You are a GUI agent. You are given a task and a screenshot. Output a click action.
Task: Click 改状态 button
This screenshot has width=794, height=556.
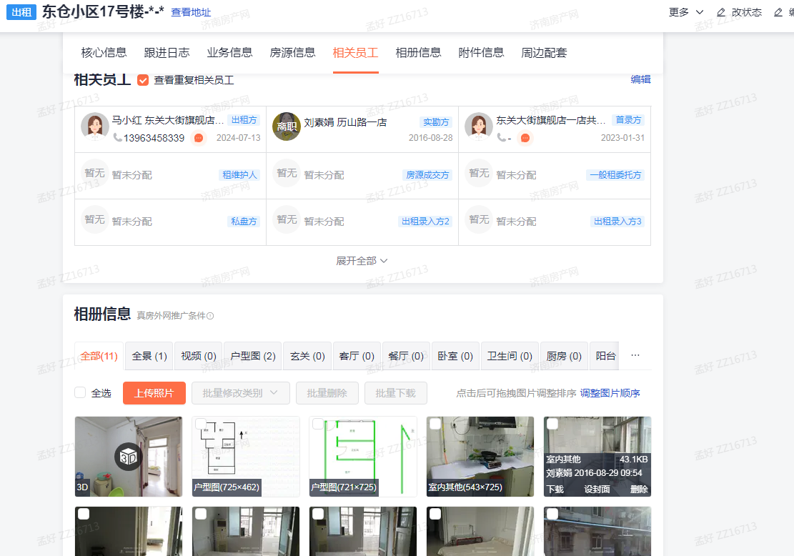click(739, 12)
